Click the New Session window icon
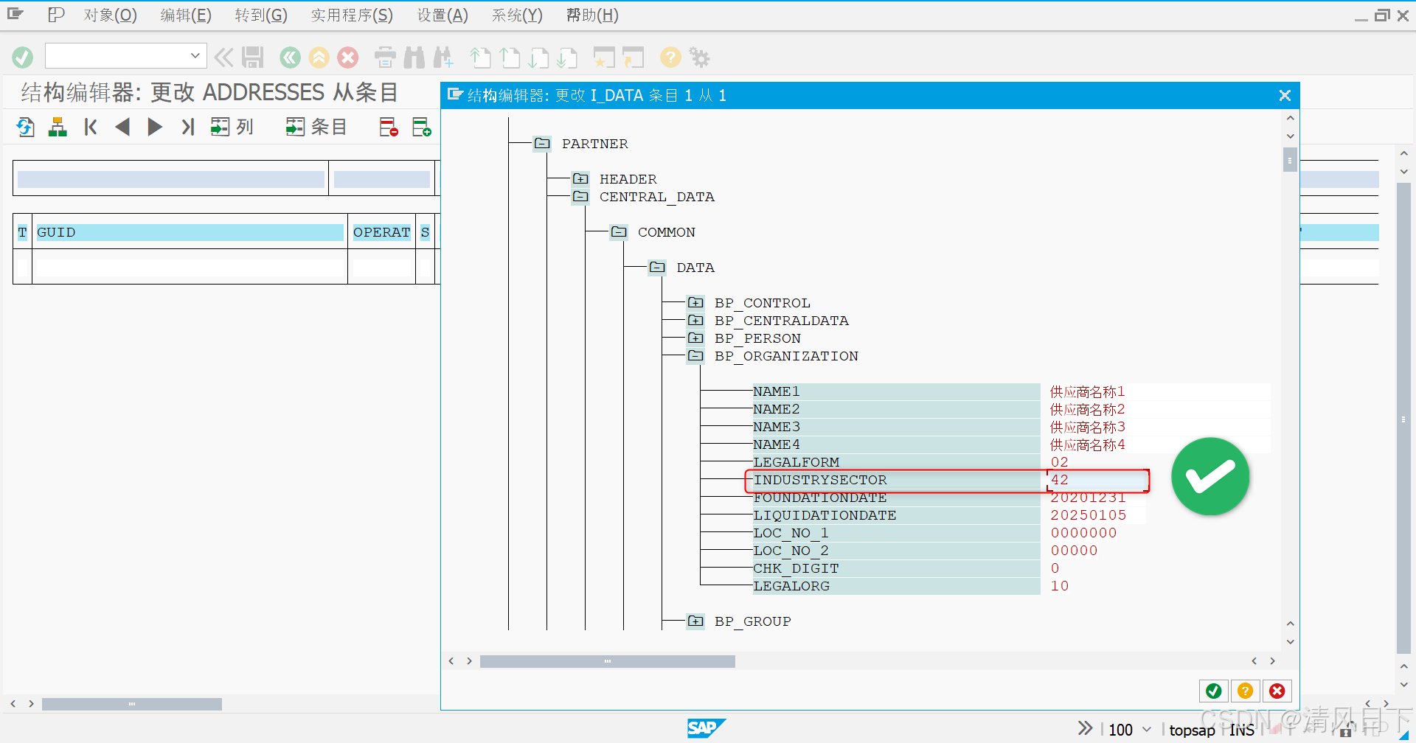This screenshot has height=743, width=1416. tap(604, 57)
